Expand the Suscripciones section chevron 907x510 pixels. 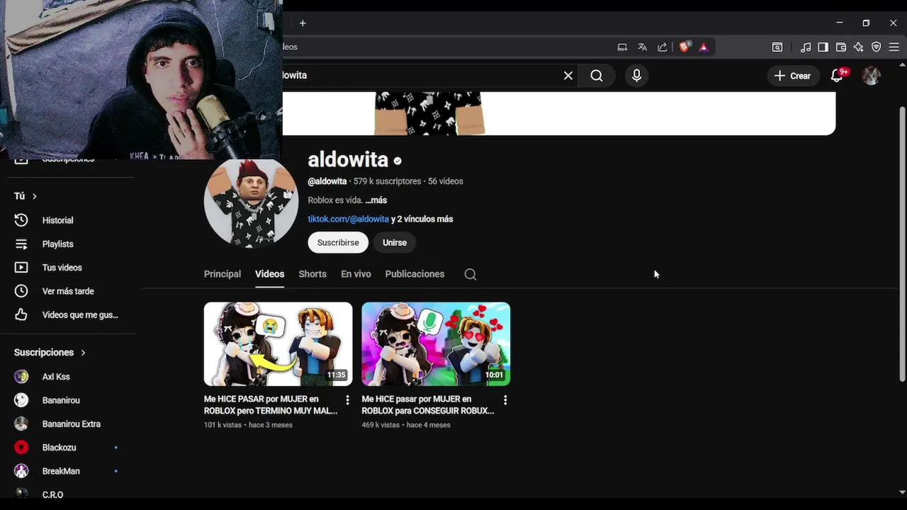pos(83,353)
